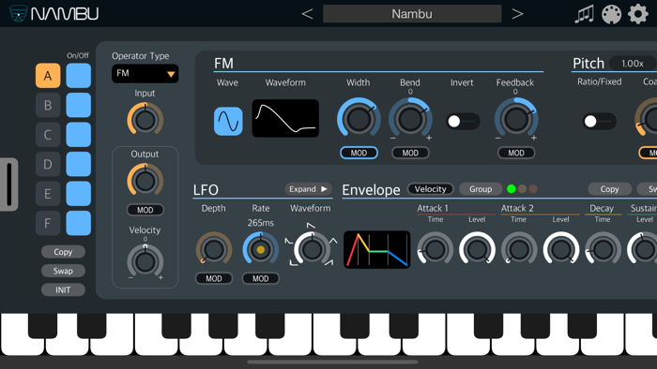The width and height of the screenshot is (657, 369).
Task: Click the INIT button
Action: (x=63, y=289)
